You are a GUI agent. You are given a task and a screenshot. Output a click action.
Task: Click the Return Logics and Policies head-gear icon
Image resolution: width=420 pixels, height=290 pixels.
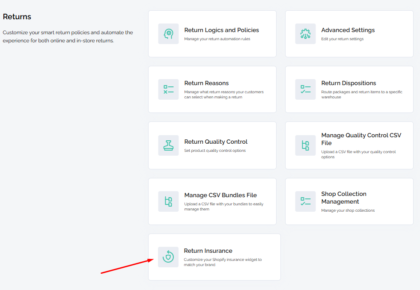(169, 34)
